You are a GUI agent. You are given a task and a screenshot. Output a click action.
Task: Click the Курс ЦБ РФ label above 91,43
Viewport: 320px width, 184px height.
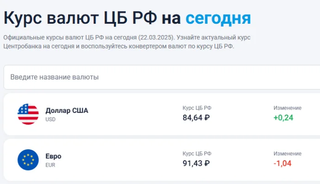(197, 153)
